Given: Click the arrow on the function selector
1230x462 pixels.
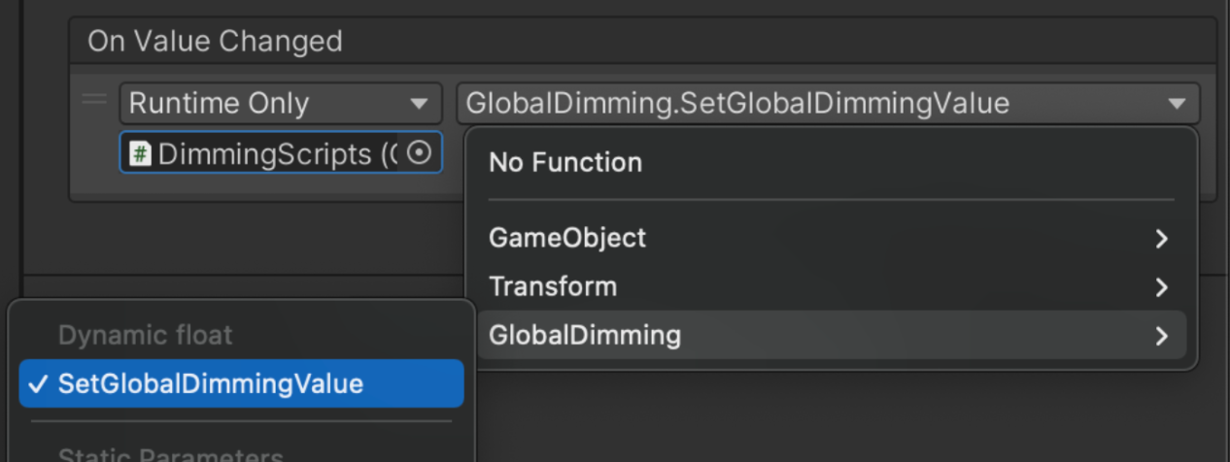Looking at the screenshot, I should pyautogui.click(x=1177, y=104).
